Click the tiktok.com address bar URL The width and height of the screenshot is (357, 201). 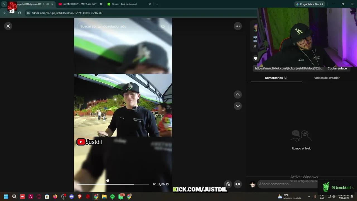pos(67,13)
